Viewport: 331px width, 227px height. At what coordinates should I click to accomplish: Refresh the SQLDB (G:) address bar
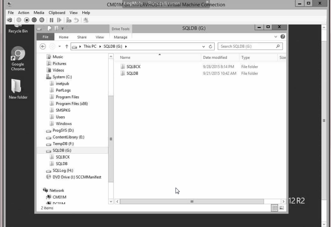pyautogui.click(x=211, y=46)
